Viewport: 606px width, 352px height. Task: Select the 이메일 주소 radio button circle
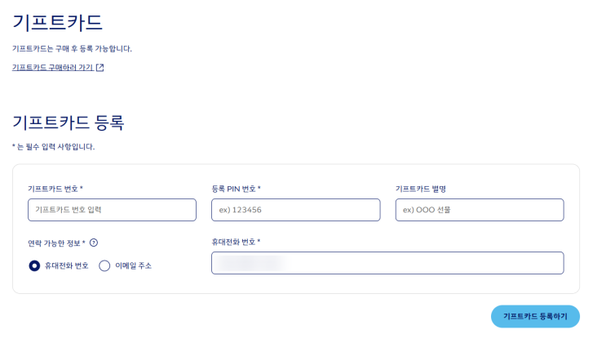click(x=104, y=265)
